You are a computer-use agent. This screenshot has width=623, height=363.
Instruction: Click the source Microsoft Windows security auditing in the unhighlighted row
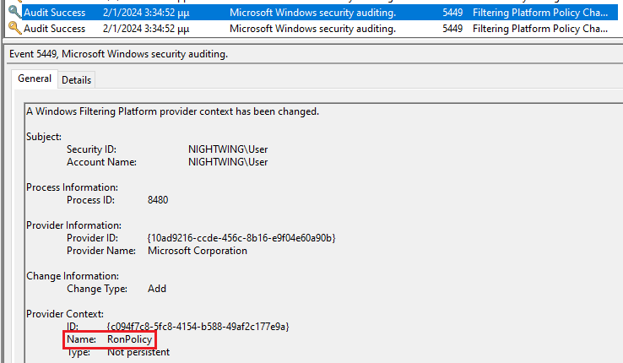click(x=312, y=29)
